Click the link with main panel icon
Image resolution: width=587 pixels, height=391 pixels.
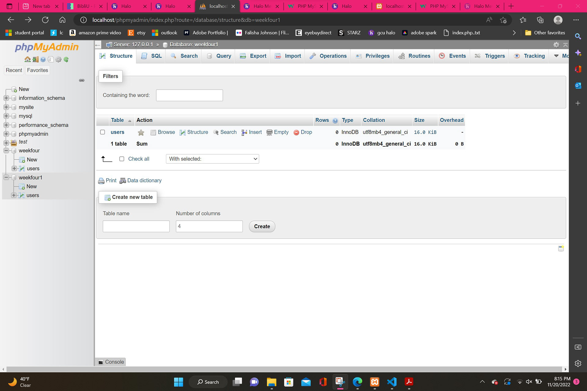pyautogui.click(x=82, y=80)
